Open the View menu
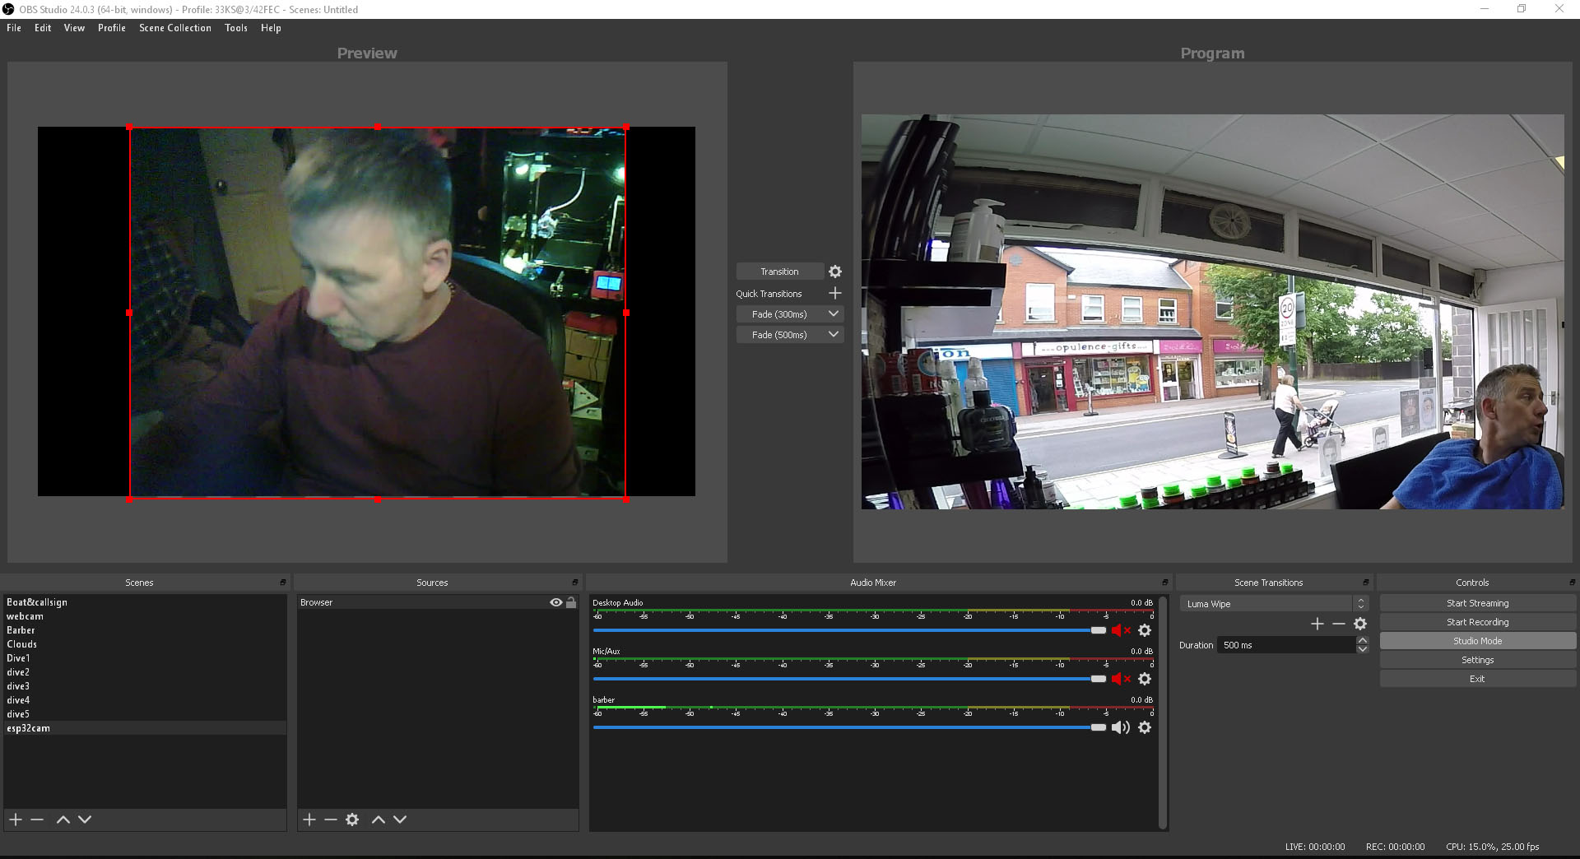Screen dimensions: 1580x859 pyautogui.click(x=74, y=28)
